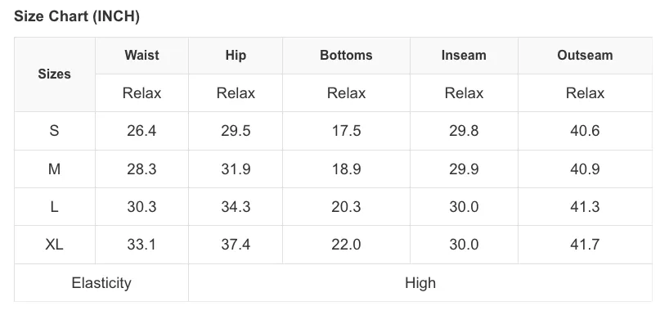Select the S size row label
669x324 pixels.
click(54, 131)
